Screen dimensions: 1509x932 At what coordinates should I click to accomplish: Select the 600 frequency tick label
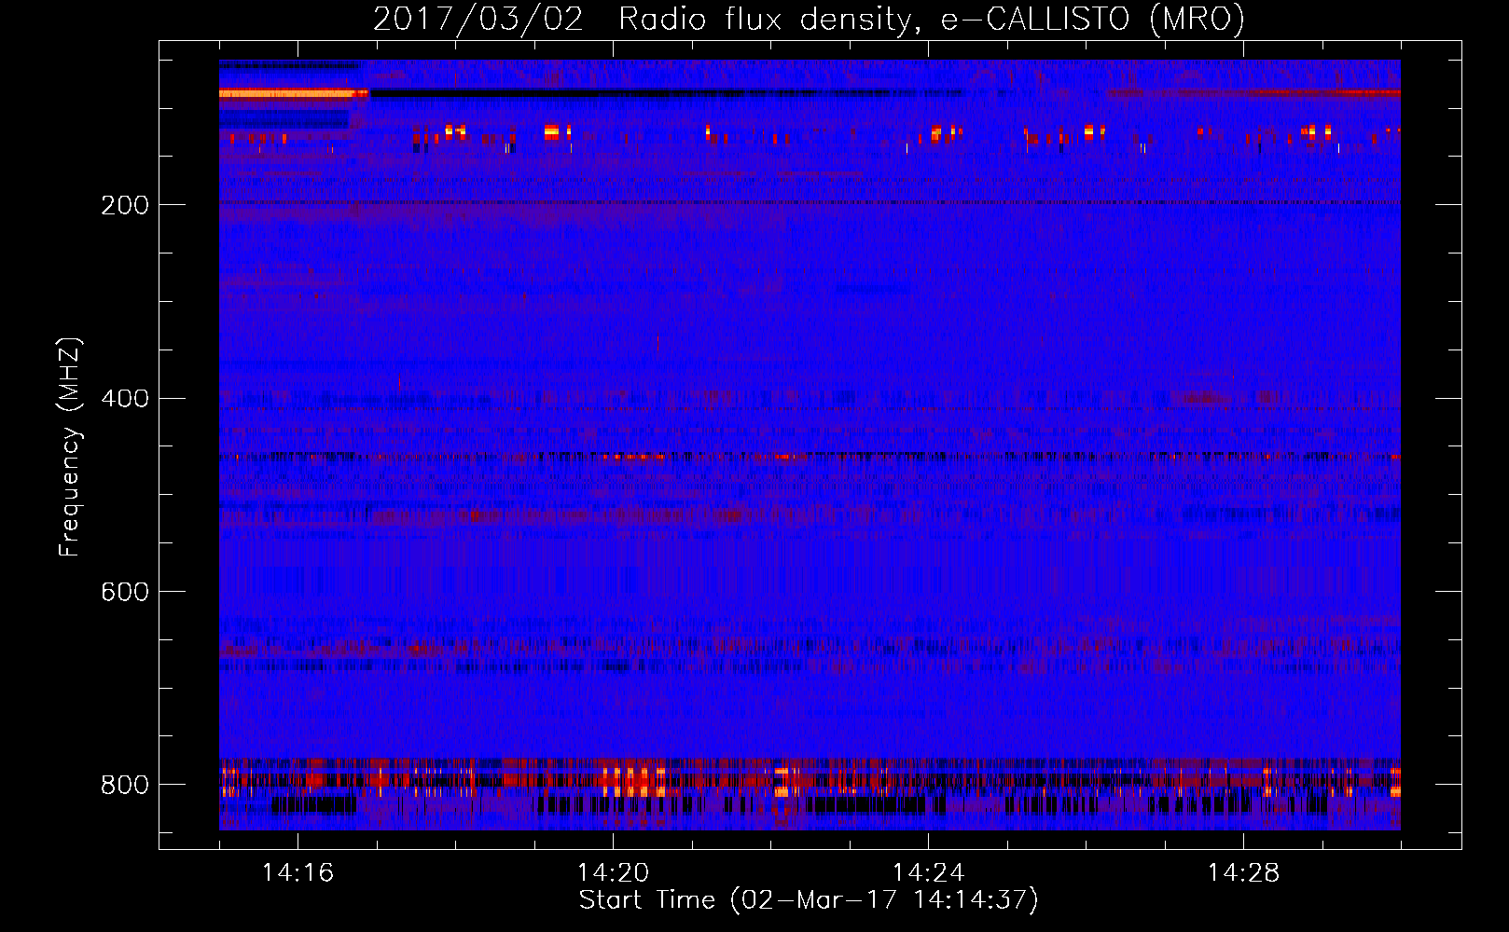click(x=125, y=593)
